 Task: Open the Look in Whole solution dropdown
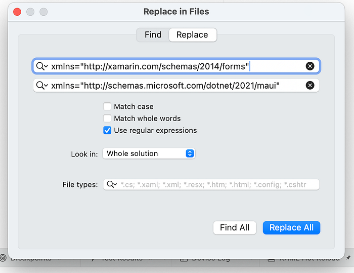click(x=149, y=153)
